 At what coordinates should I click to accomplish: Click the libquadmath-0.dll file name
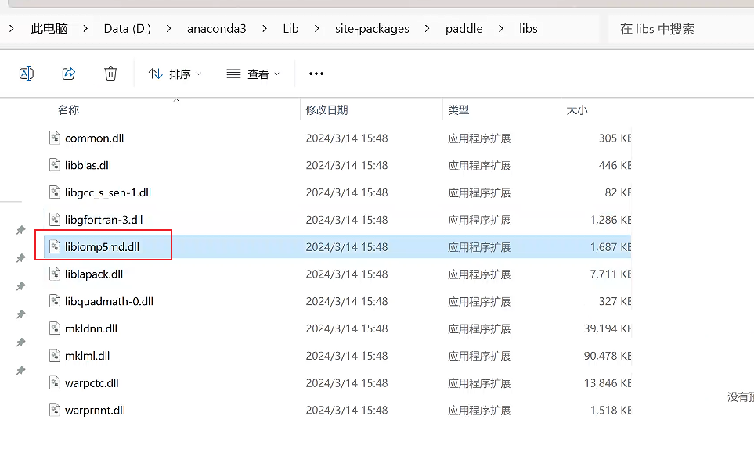click(x=109, y=302)
